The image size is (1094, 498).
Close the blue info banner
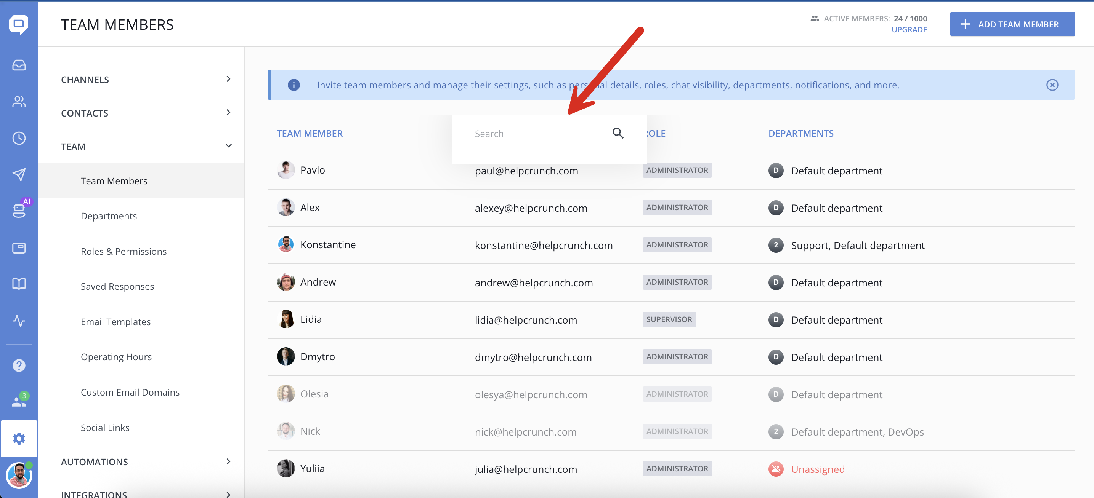tap(1052, 85)
